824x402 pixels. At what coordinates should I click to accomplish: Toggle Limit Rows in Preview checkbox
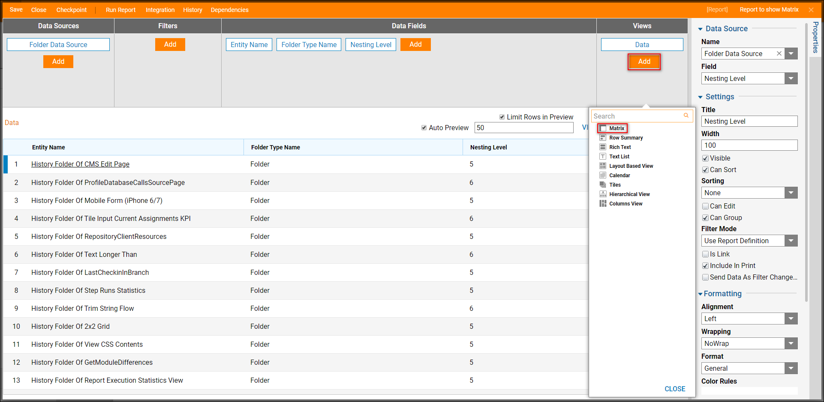(x=502, y=117)
